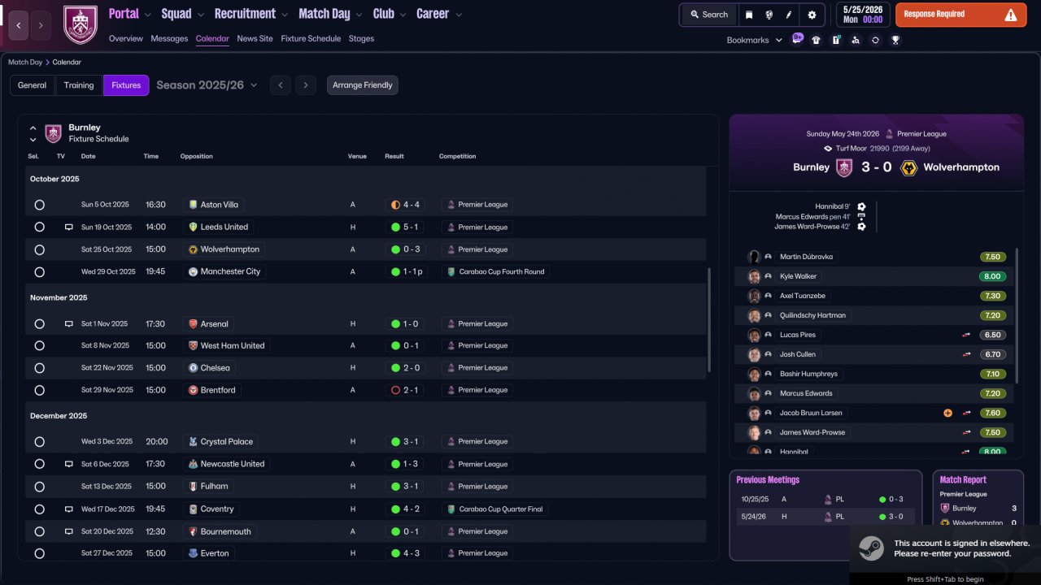Switch to the Training calendar view

point(79,85)
